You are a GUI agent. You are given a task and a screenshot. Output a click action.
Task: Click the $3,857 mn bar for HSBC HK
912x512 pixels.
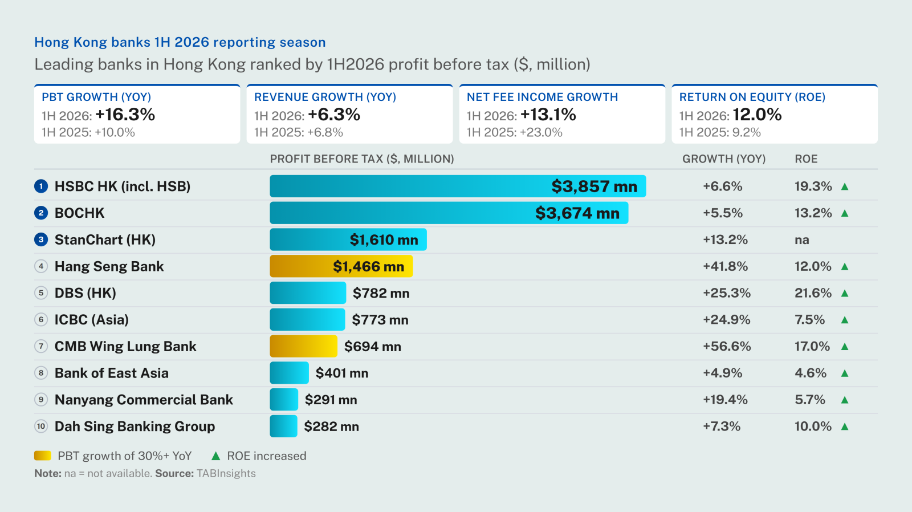[458, 186]
